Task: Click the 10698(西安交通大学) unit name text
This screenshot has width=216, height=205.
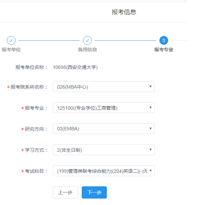Action: (75, 68)
